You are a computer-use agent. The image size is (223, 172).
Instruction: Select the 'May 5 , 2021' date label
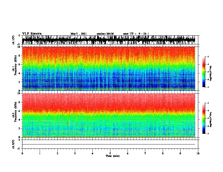[79, 34]
